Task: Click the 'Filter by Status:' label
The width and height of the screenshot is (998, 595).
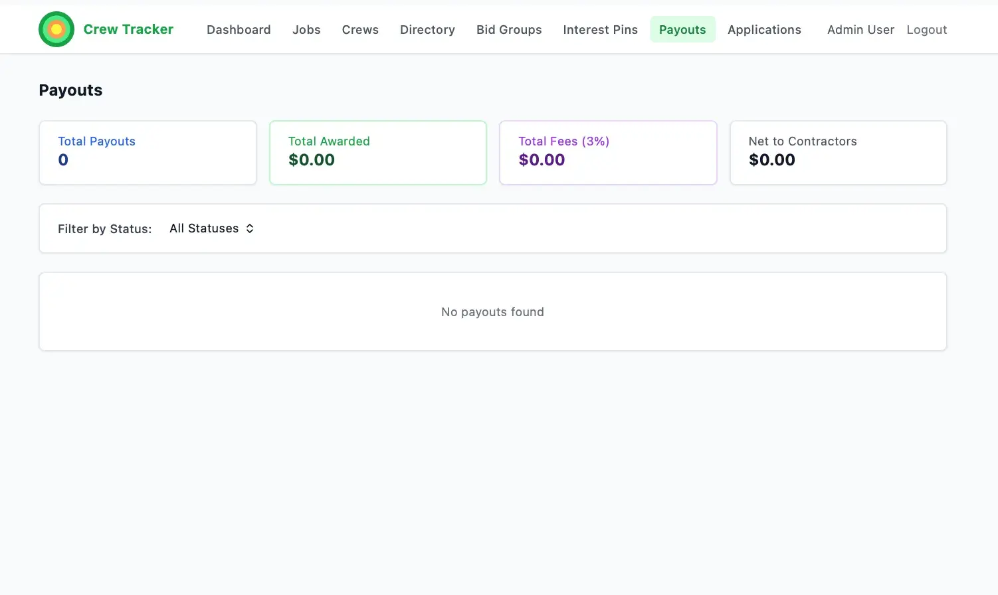Action: 104,228
